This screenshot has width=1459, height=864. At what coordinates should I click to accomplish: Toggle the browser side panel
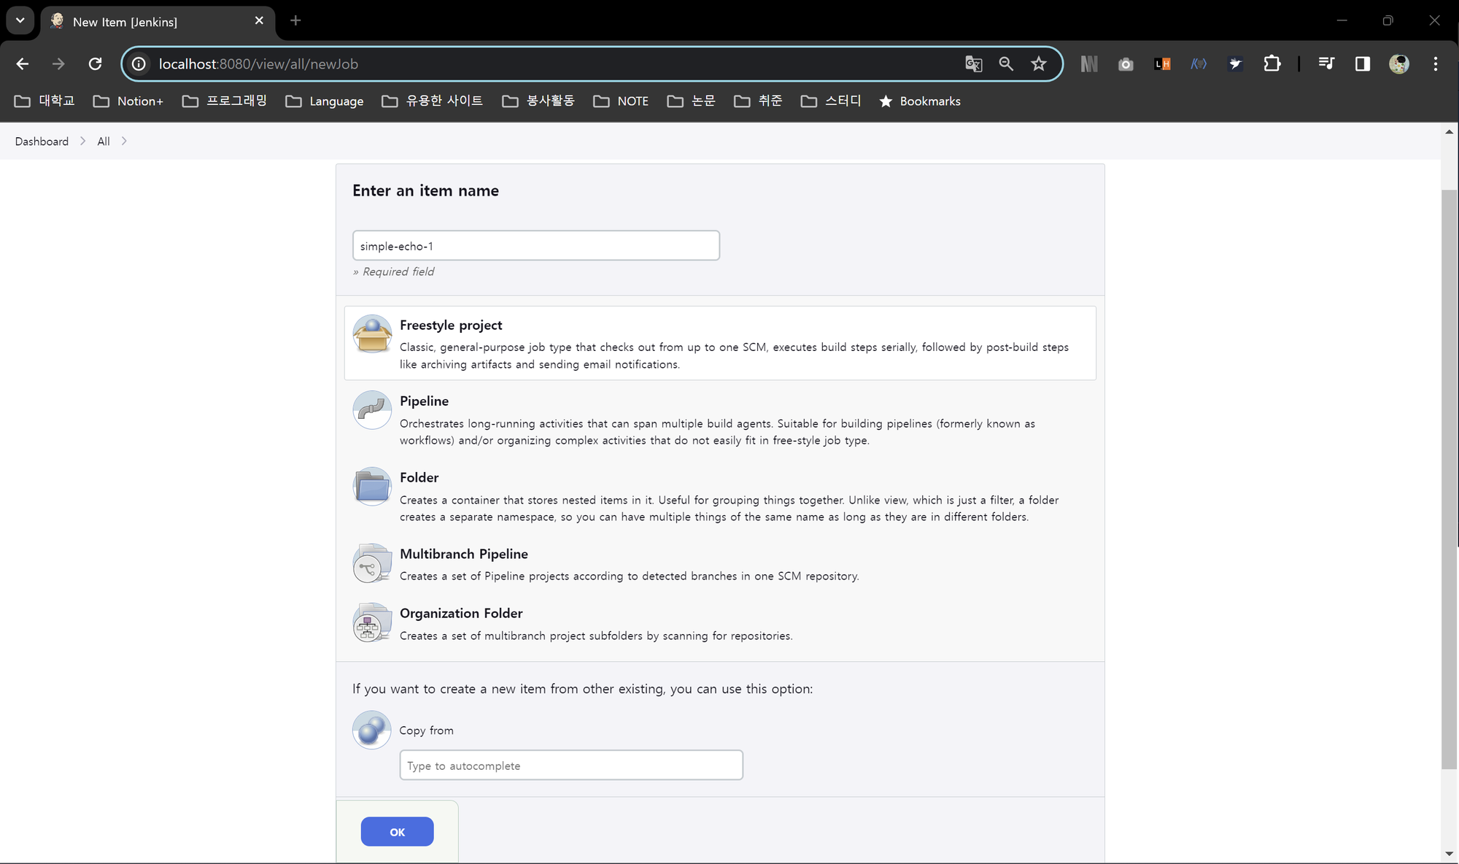click(x=1362, y=64)
